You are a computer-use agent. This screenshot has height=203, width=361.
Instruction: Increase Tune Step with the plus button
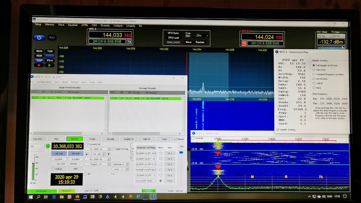click(207, 36)
